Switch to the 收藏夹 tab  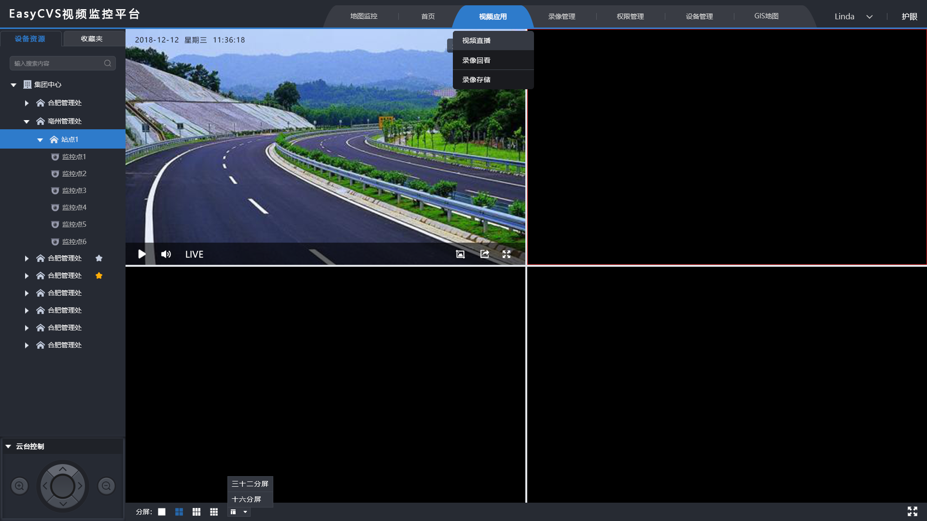point(92,39)
